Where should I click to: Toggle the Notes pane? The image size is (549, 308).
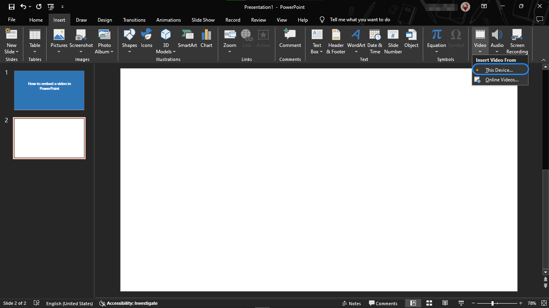point(351,303)
